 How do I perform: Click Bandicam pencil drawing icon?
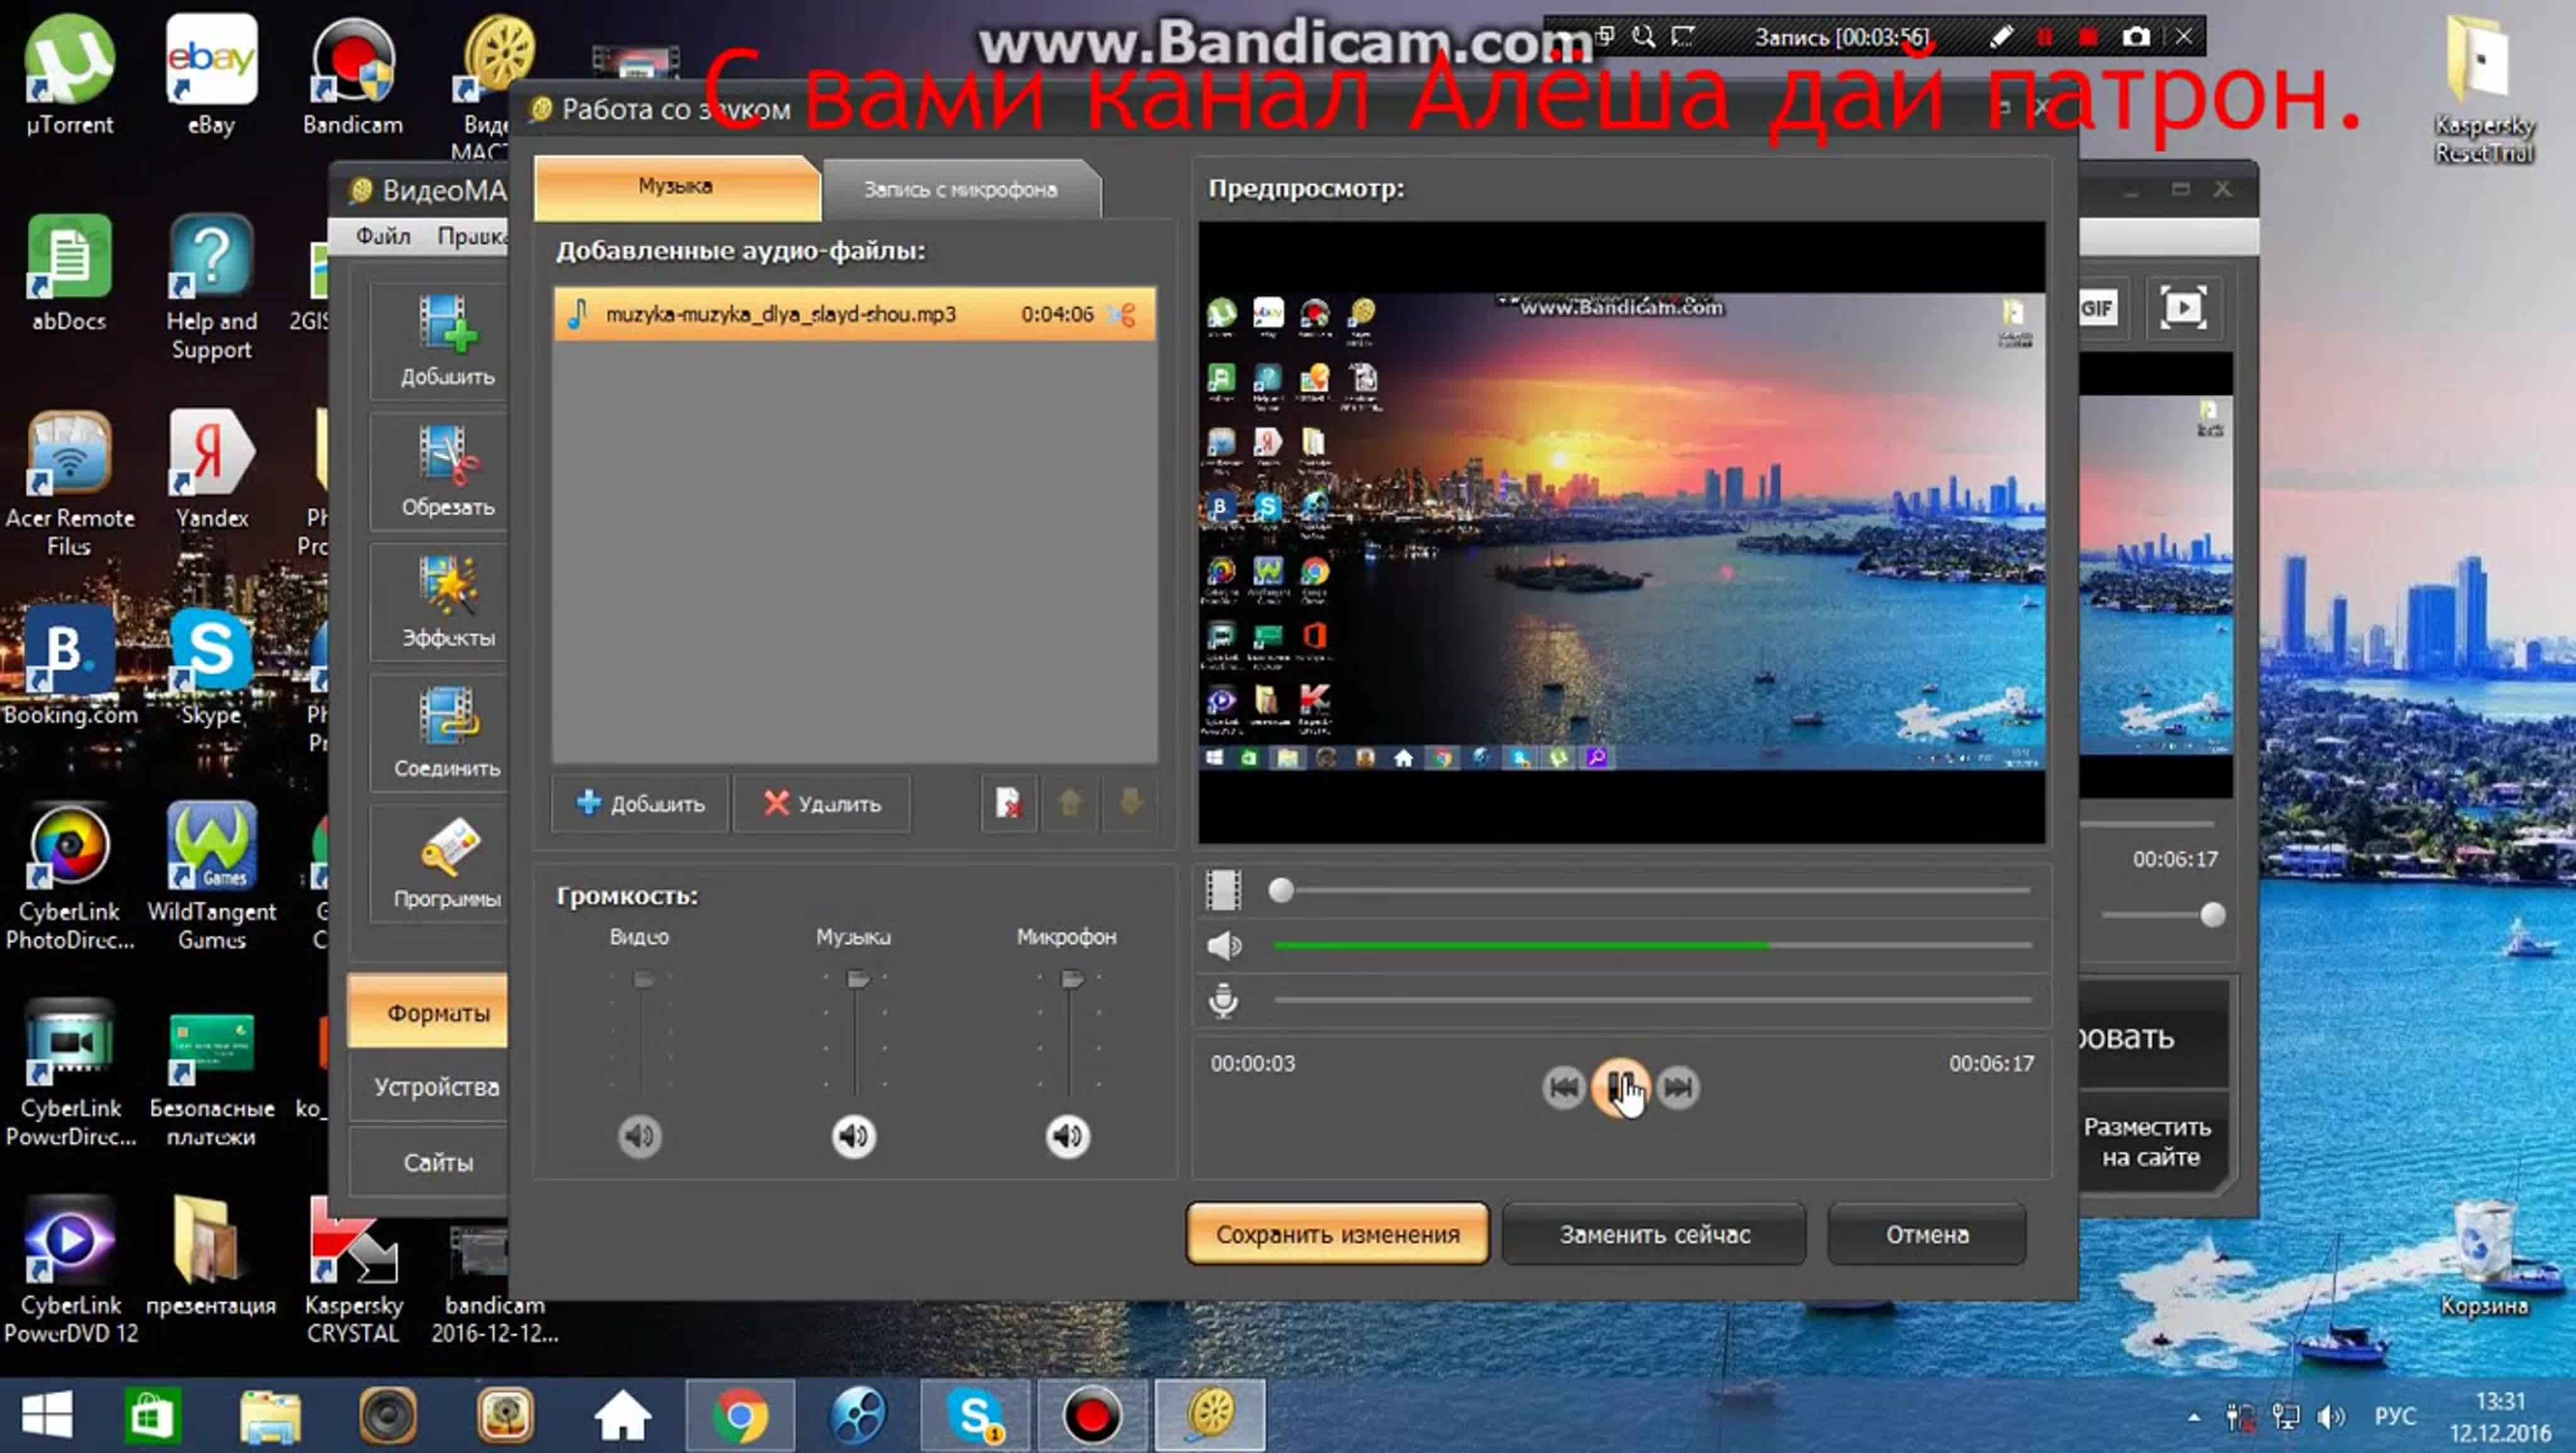click(2000, 37)
